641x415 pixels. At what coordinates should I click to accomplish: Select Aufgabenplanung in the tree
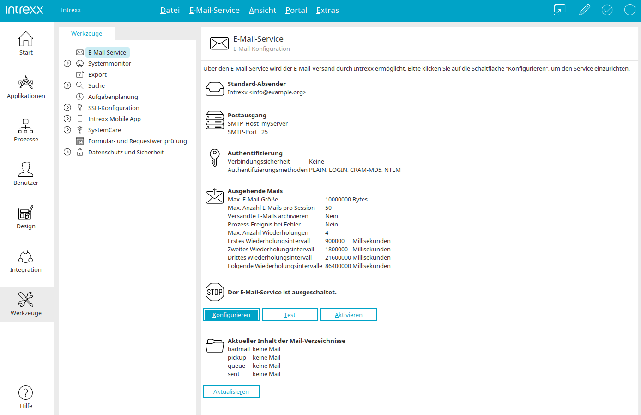point(113,97)
